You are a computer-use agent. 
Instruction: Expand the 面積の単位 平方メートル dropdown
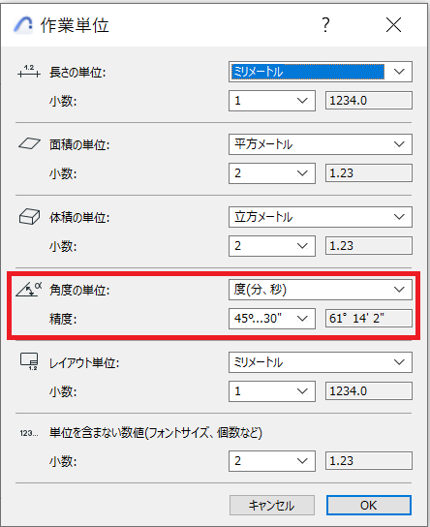pos(321,144)
